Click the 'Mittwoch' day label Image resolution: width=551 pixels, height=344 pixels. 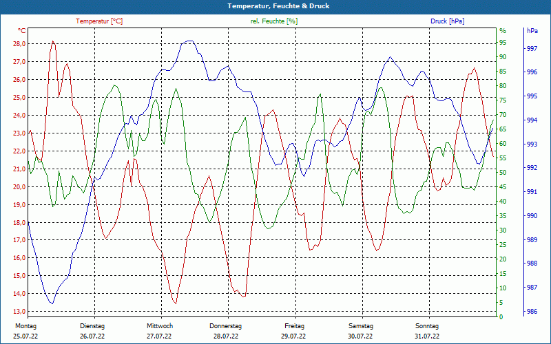pyautogui.click(x=160, y=326)
